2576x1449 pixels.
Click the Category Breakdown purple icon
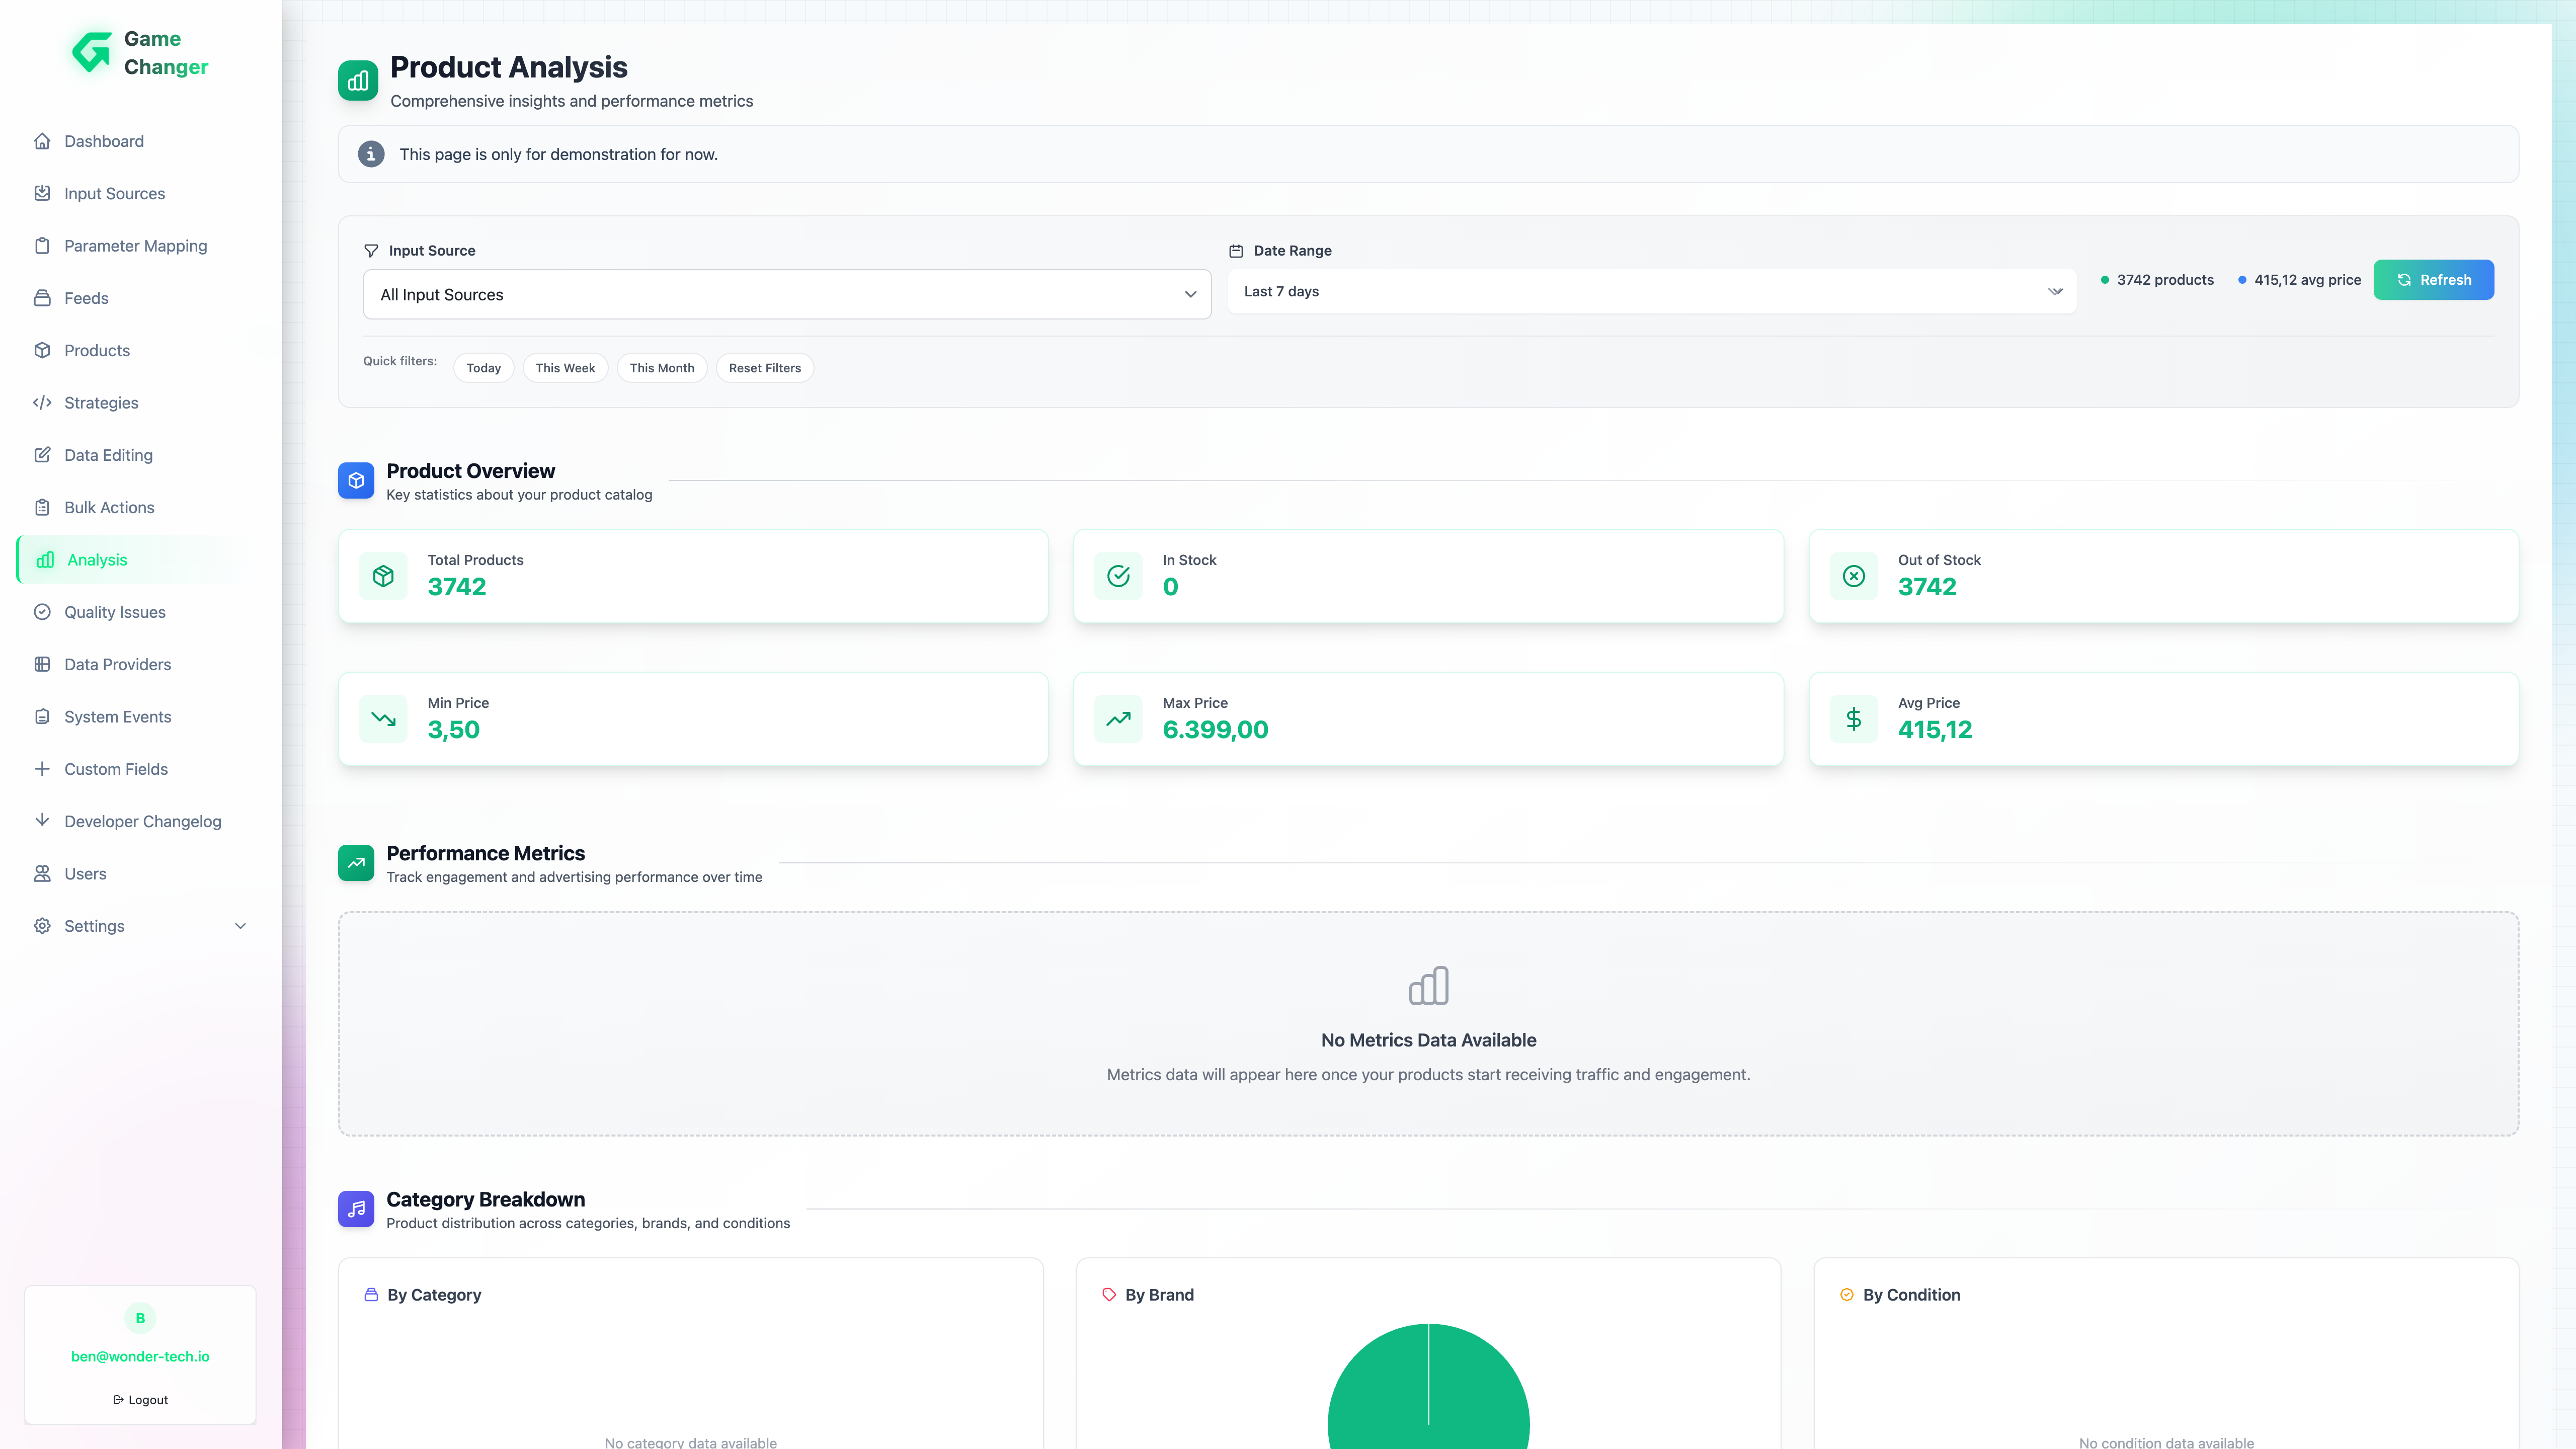[x=356, y=1209]
